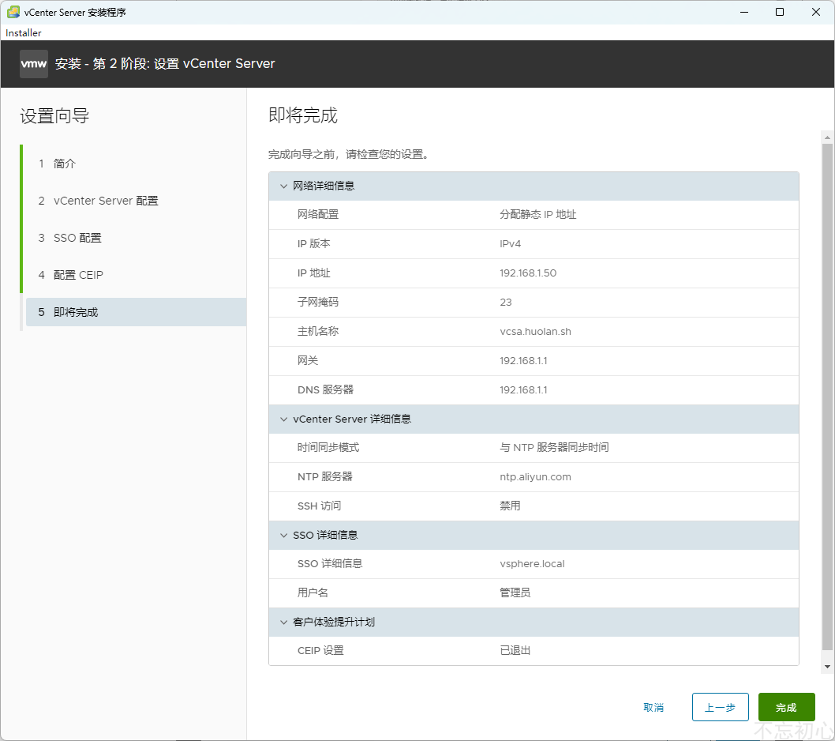Select the 子网掩码 value 23
835x741 pixels.
tap(505, 303)
